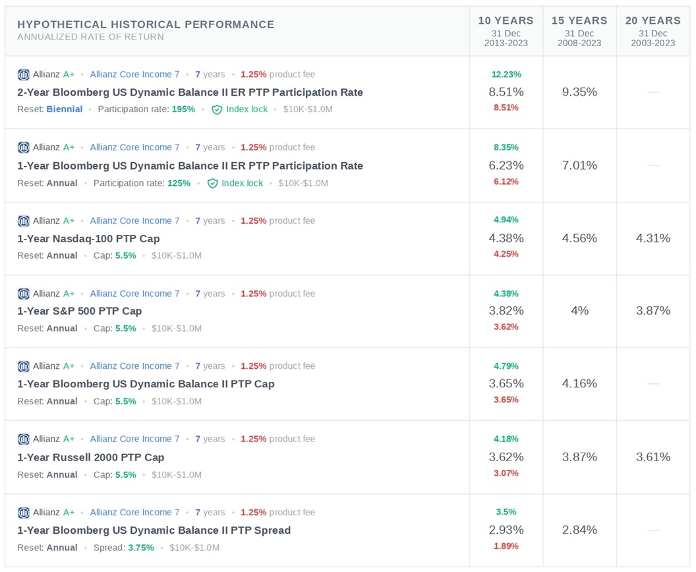Click the Allianz logo in the 1-Year Nasdaq-100 row
Viewport: 696px width, 572px height.
pyautogui.click(x=24, y=221)
